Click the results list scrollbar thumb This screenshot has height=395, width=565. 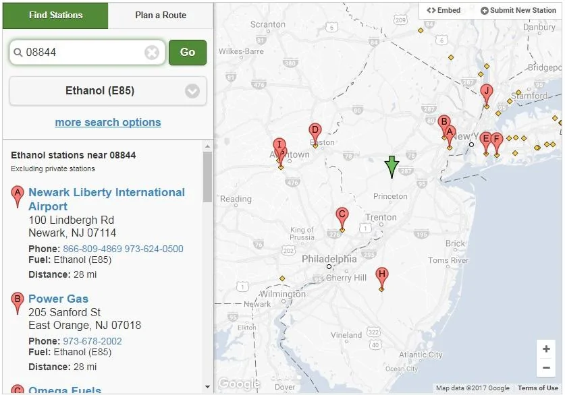pyautogui.click(x=207, y=177)
